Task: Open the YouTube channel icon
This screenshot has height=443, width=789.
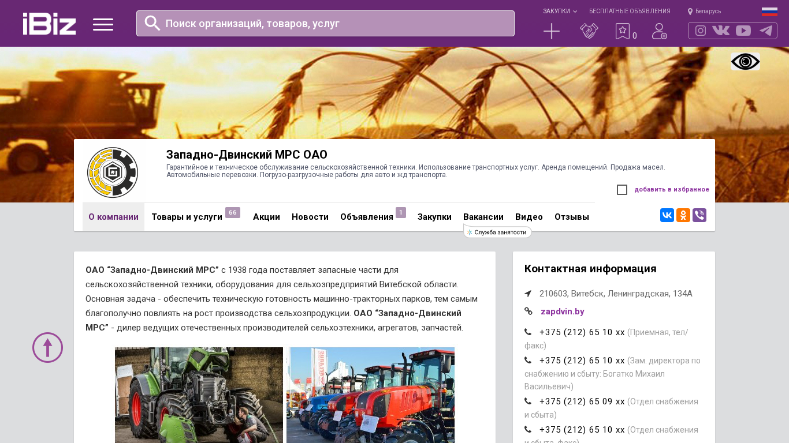Action: click(x=743, y=31)
